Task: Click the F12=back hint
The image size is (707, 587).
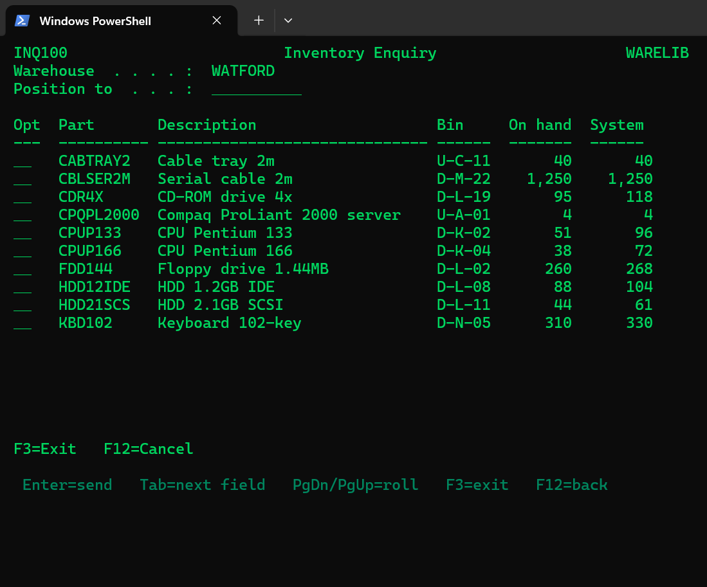Action: coord(572,485)
